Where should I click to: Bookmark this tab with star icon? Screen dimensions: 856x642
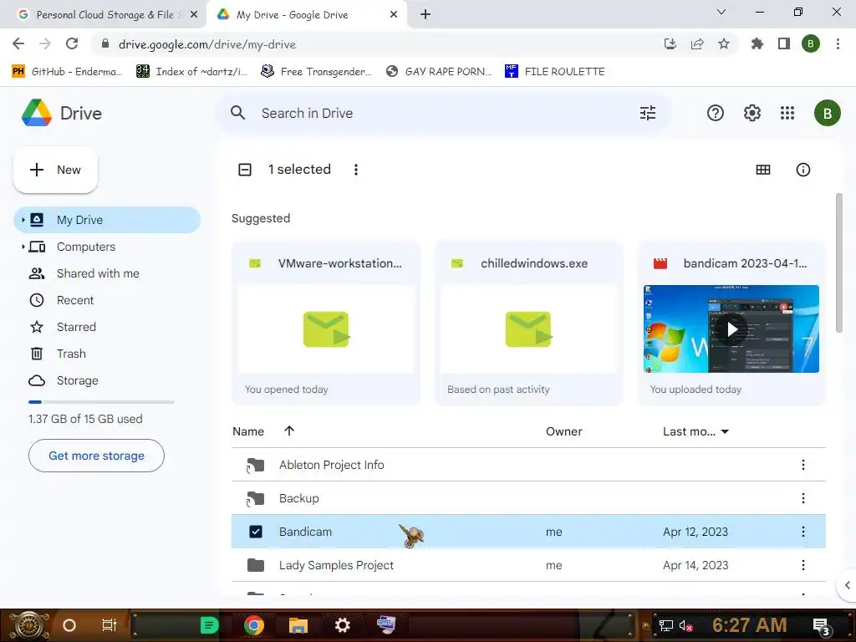[723, 43]
